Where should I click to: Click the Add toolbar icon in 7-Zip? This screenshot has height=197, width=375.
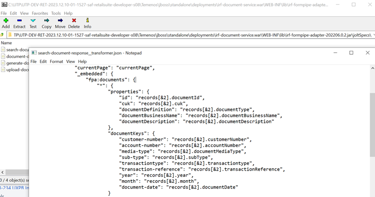pyautogui.click(x=6, y=21)
